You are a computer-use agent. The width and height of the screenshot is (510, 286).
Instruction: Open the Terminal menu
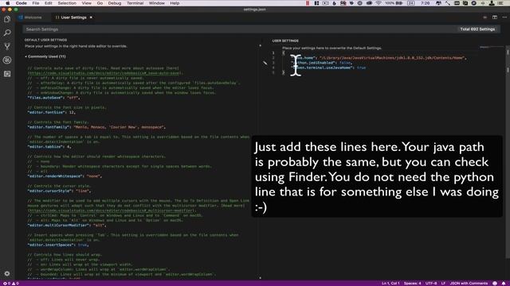135,3
